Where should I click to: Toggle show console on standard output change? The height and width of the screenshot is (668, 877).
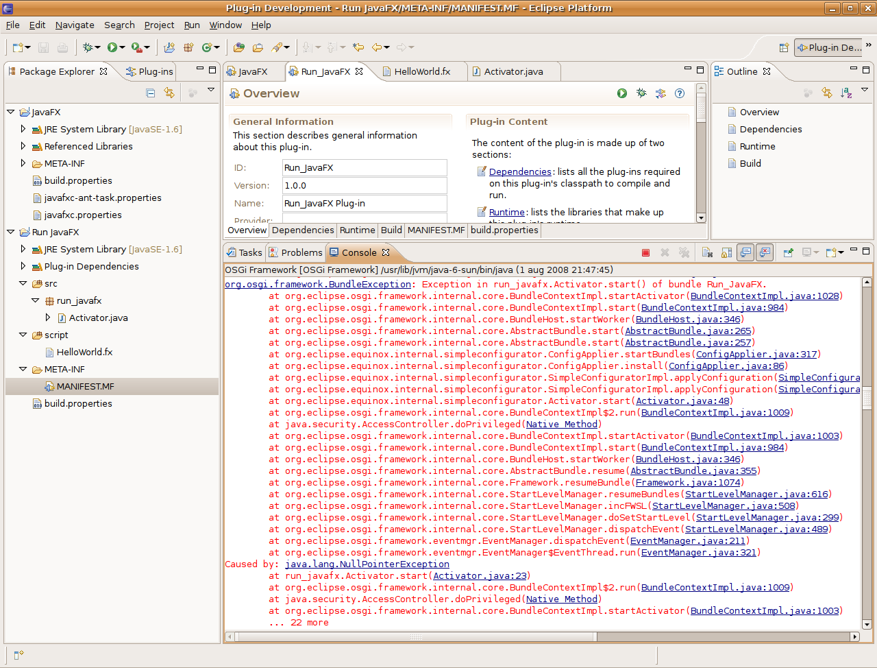coord(745,252)
